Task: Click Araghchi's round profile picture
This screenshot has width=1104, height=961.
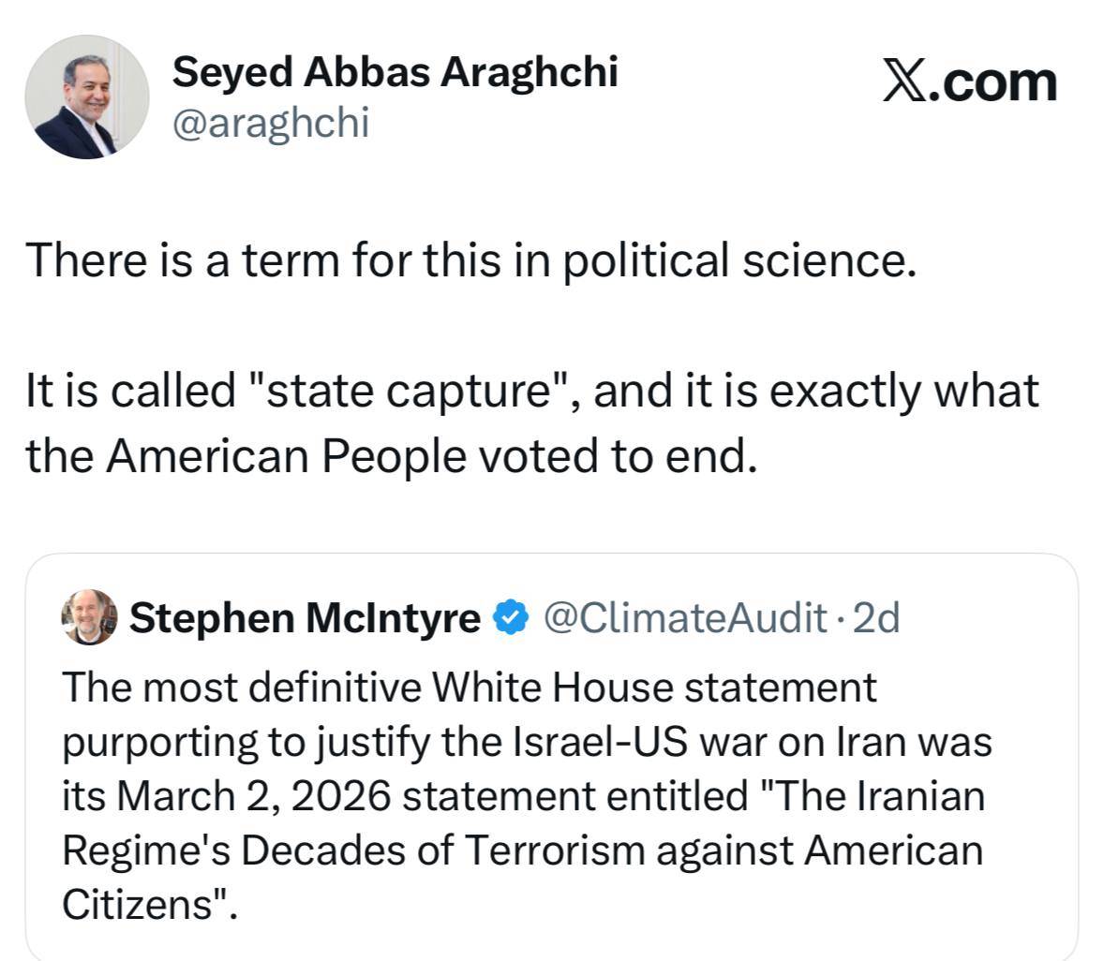Action: pos(86,97)
